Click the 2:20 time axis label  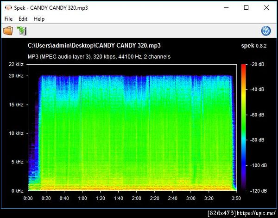[x=155, y=198]
